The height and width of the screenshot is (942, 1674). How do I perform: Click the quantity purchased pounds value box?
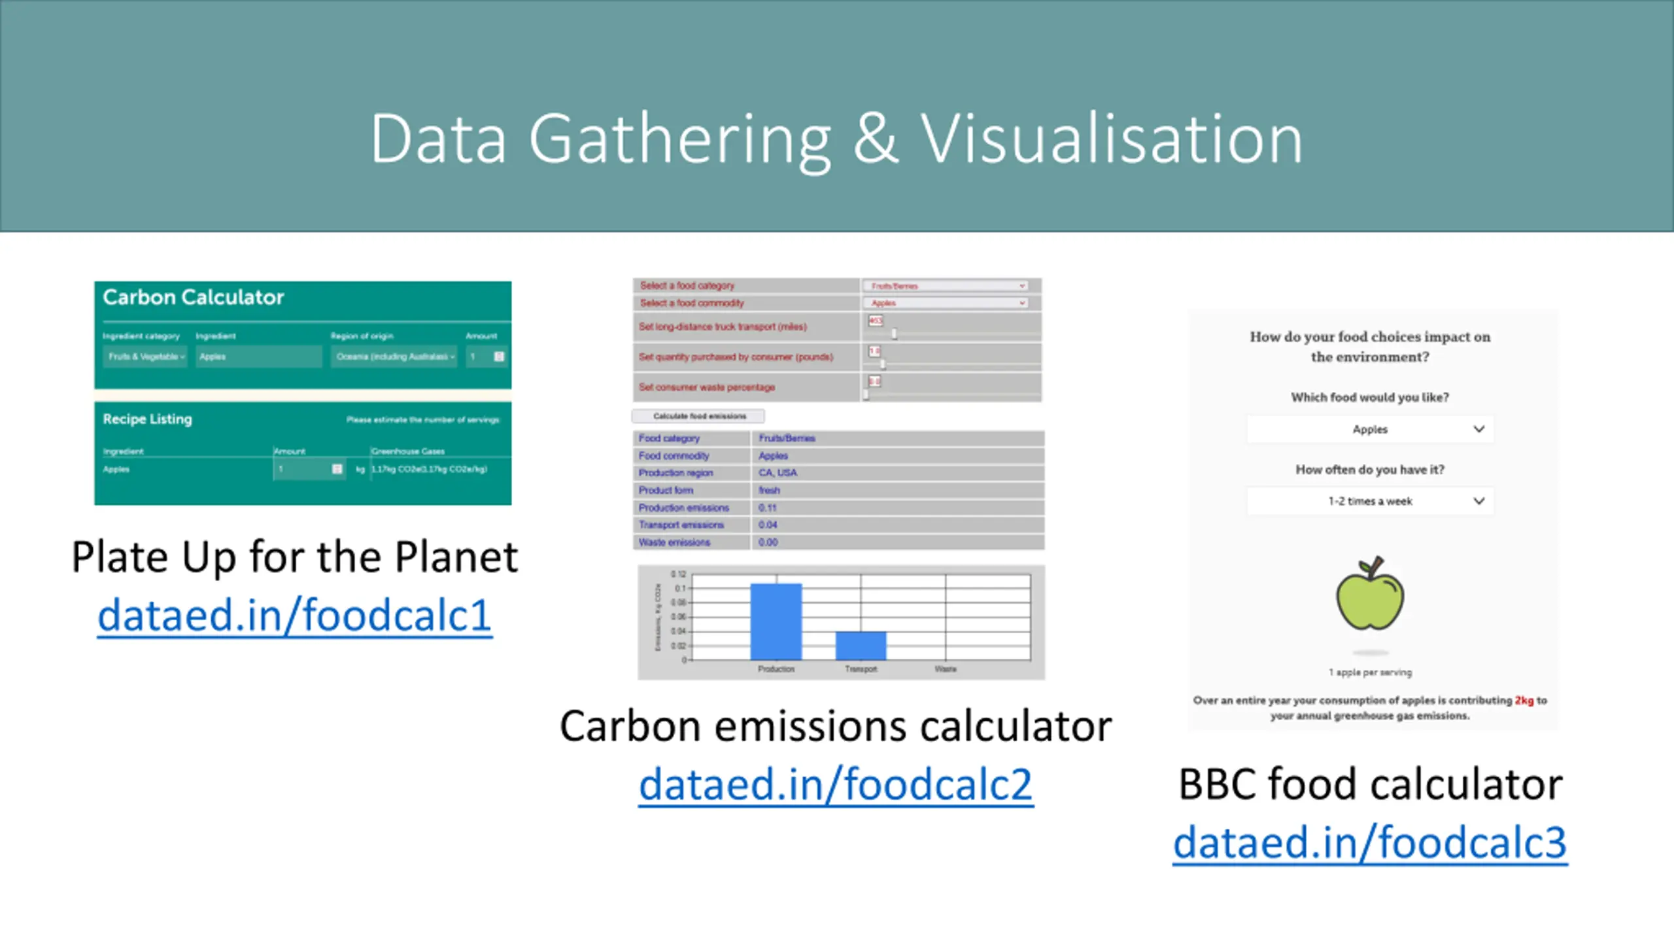click(874, 351)
